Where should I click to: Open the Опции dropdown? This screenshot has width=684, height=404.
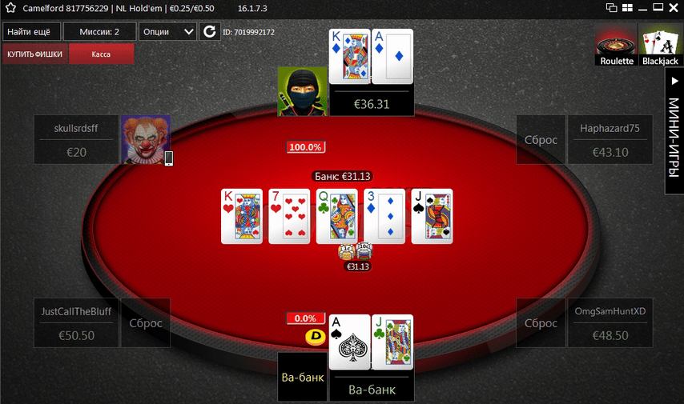(x=167, y=32)
